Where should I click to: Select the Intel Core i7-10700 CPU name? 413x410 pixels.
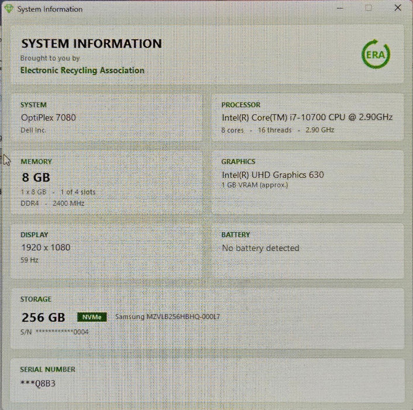[x=307, y=117]
